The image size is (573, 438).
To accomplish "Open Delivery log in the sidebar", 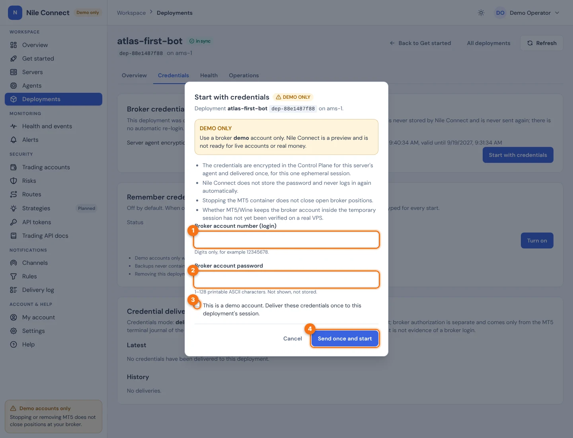I will [53, 290].
